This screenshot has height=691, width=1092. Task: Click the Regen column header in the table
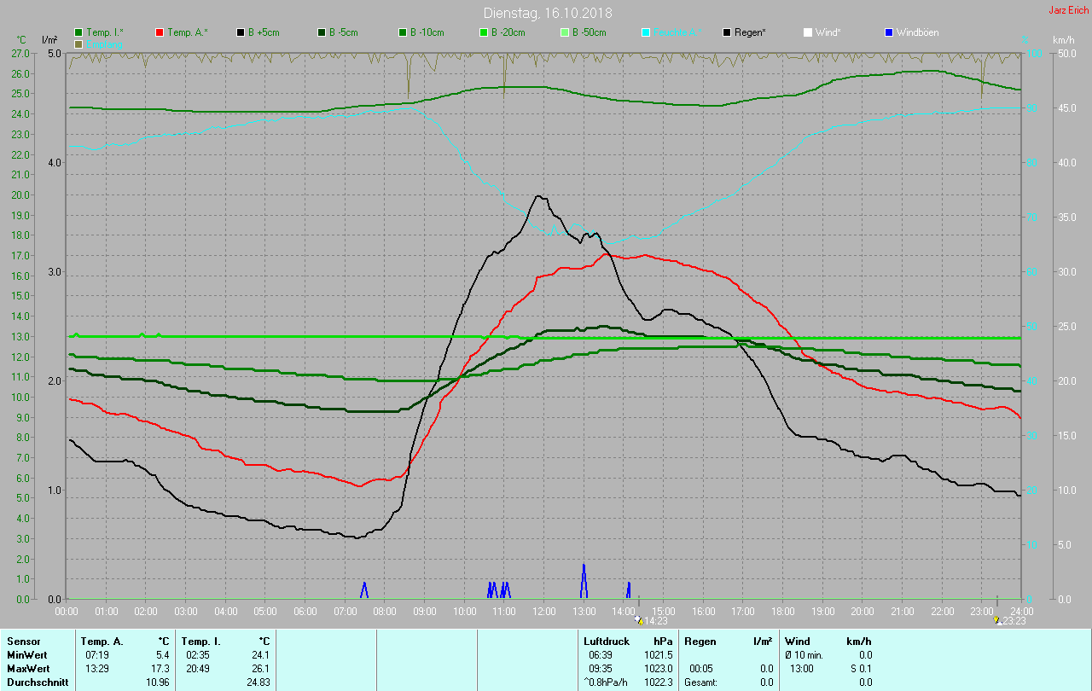[700, 641]
